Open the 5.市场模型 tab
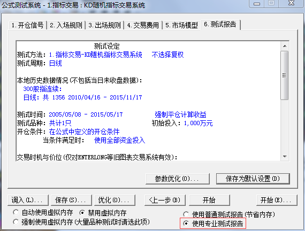This screenshot has width=305, height=231. tap(181, 25)
